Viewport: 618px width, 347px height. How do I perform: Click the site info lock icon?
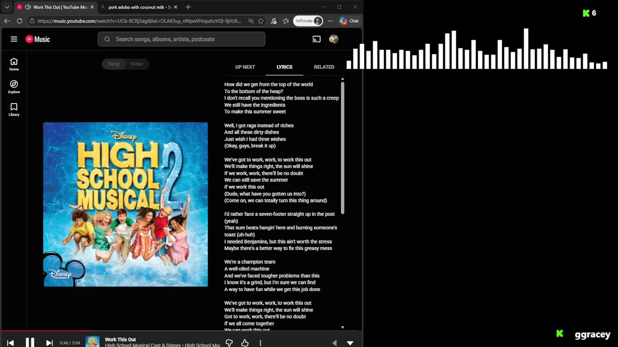tap(32, 21)
